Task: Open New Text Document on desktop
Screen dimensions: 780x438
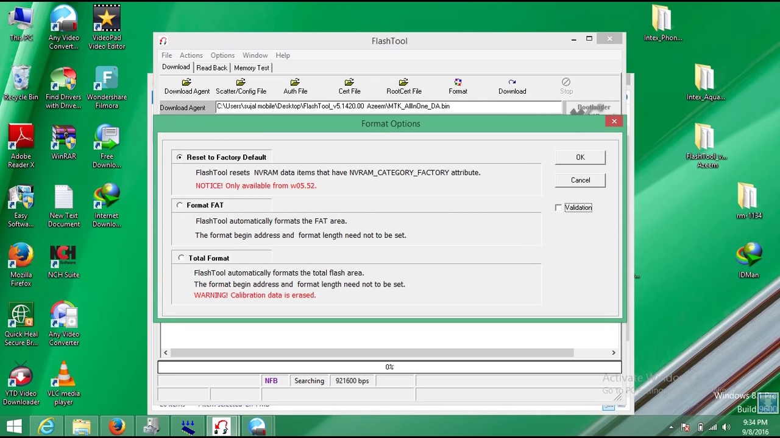Action: point(64,206)
